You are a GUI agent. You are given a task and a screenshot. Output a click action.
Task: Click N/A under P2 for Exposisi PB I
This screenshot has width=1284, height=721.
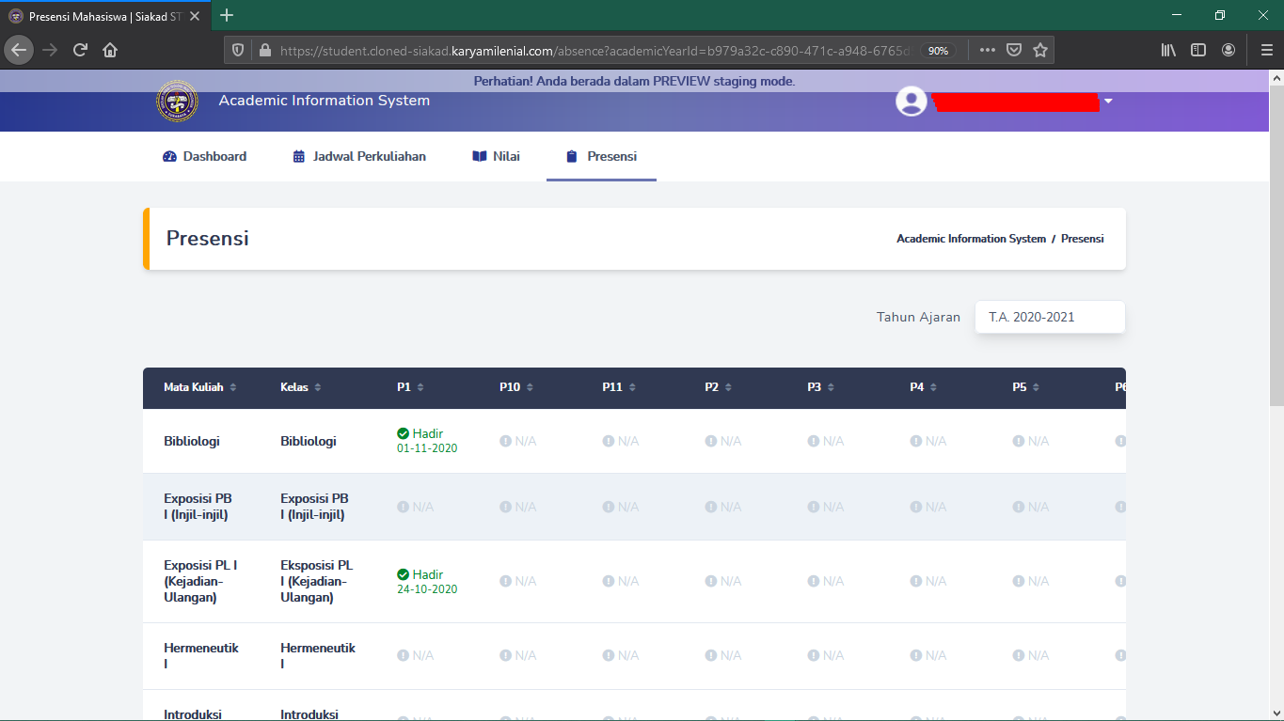[723, 507]
